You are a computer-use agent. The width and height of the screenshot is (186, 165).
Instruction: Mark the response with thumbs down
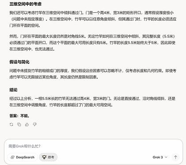point(34,125)
